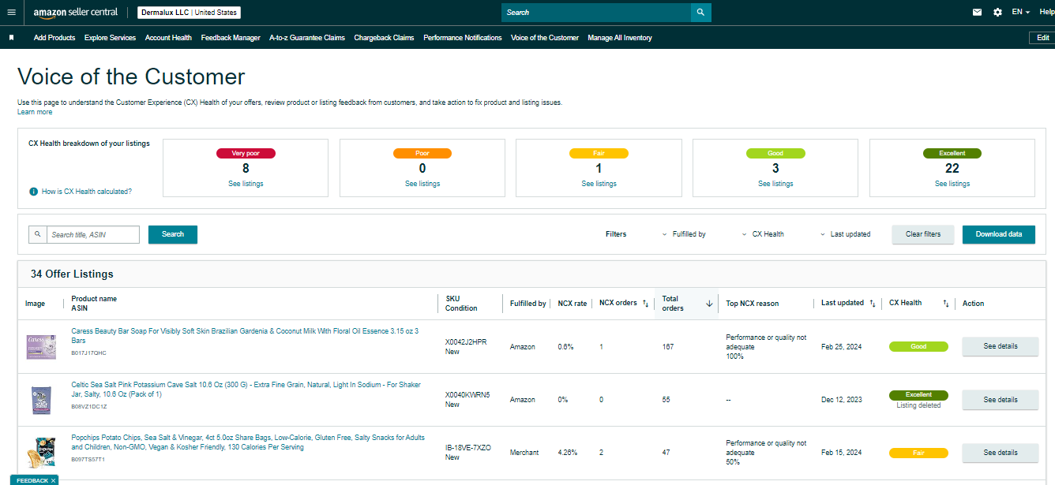This screenshot has width=1055, height=485.
Task: Open Caress Beauty Bar Soap product thumbnail
Action: click(39, 347)
